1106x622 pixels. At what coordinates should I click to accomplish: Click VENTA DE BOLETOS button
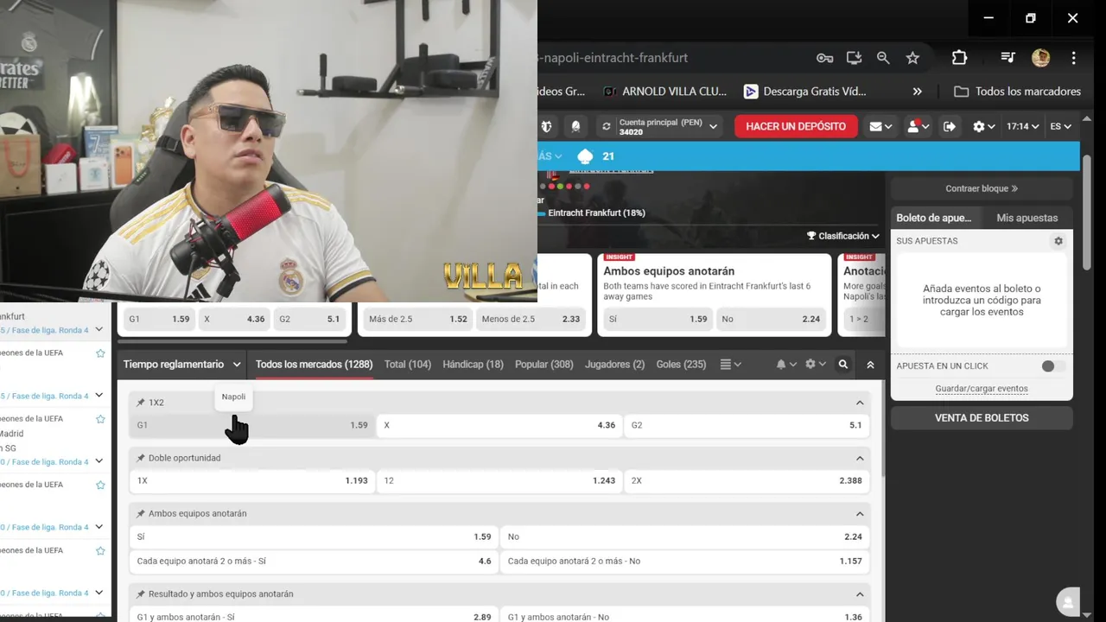pos(982,418)
